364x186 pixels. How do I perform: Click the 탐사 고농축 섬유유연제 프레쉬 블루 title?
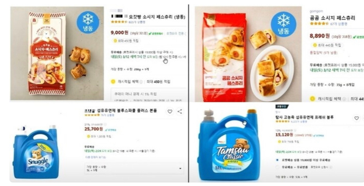tap(304, 117)
